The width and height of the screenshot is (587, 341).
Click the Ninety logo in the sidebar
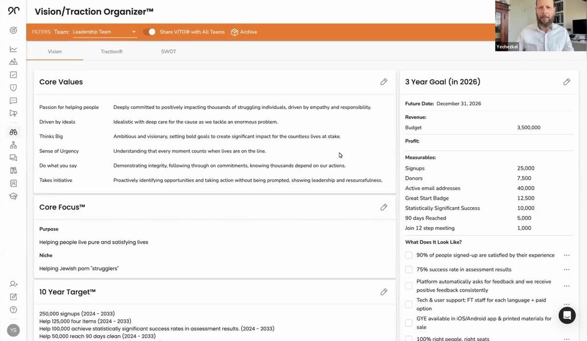[x=13, y=11]
